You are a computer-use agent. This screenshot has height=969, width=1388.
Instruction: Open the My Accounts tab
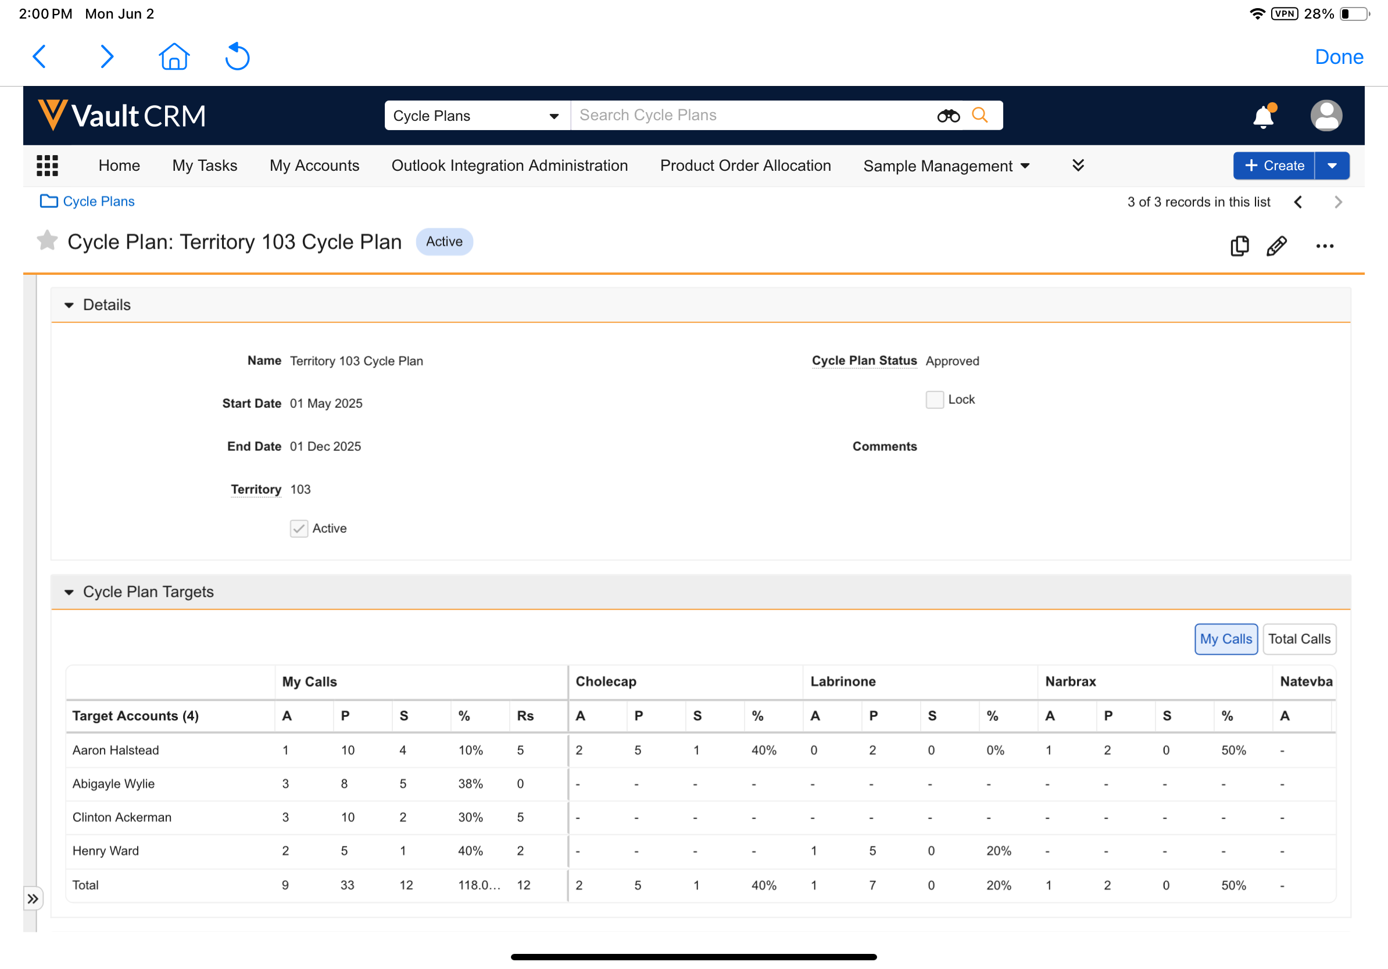314,166
